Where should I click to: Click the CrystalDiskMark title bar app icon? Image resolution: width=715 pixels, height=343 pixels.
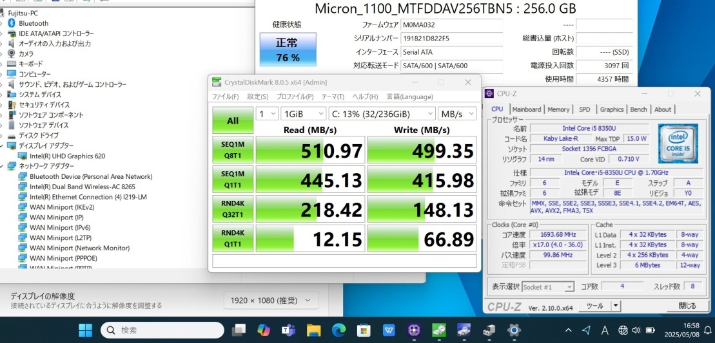coord(216,82)
